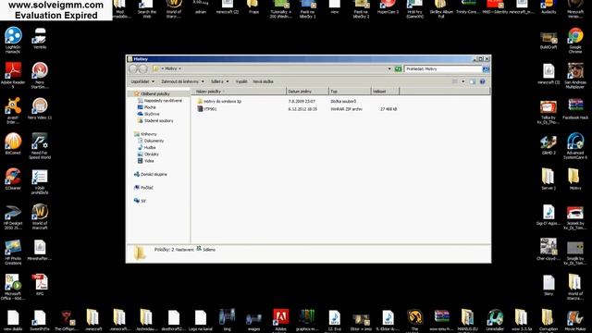592x333 pixels.
Task: Click the Vypálit toolbar button
Action: pyautogui.click(x=241, y=81)
